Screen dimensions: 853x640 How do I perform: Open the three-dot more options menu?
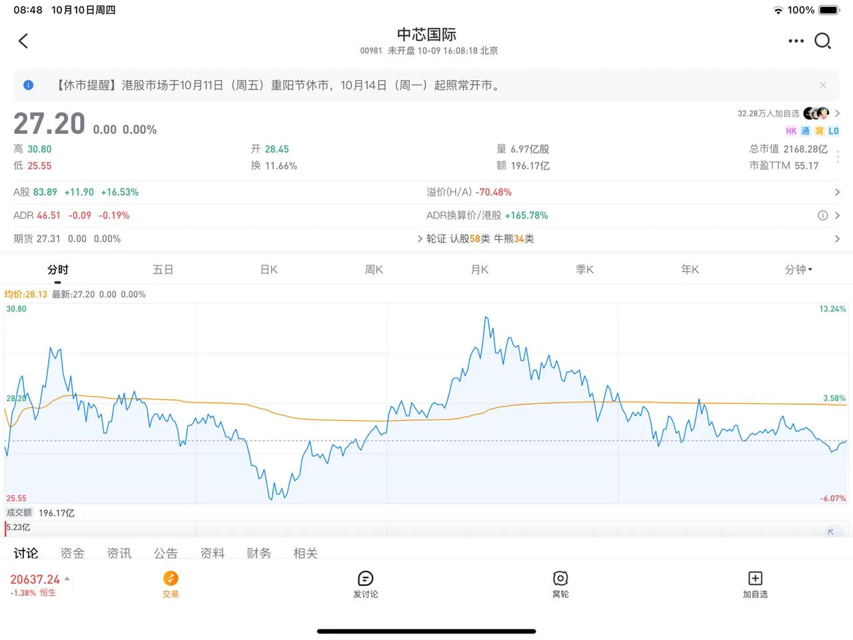coord(796,41)
